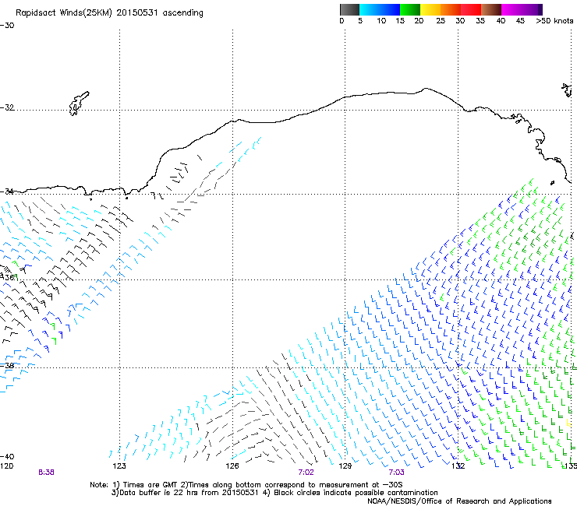Screen dimensions: 577x506
Task: Click the '-40' latitude label
Action: coord(7,457)
